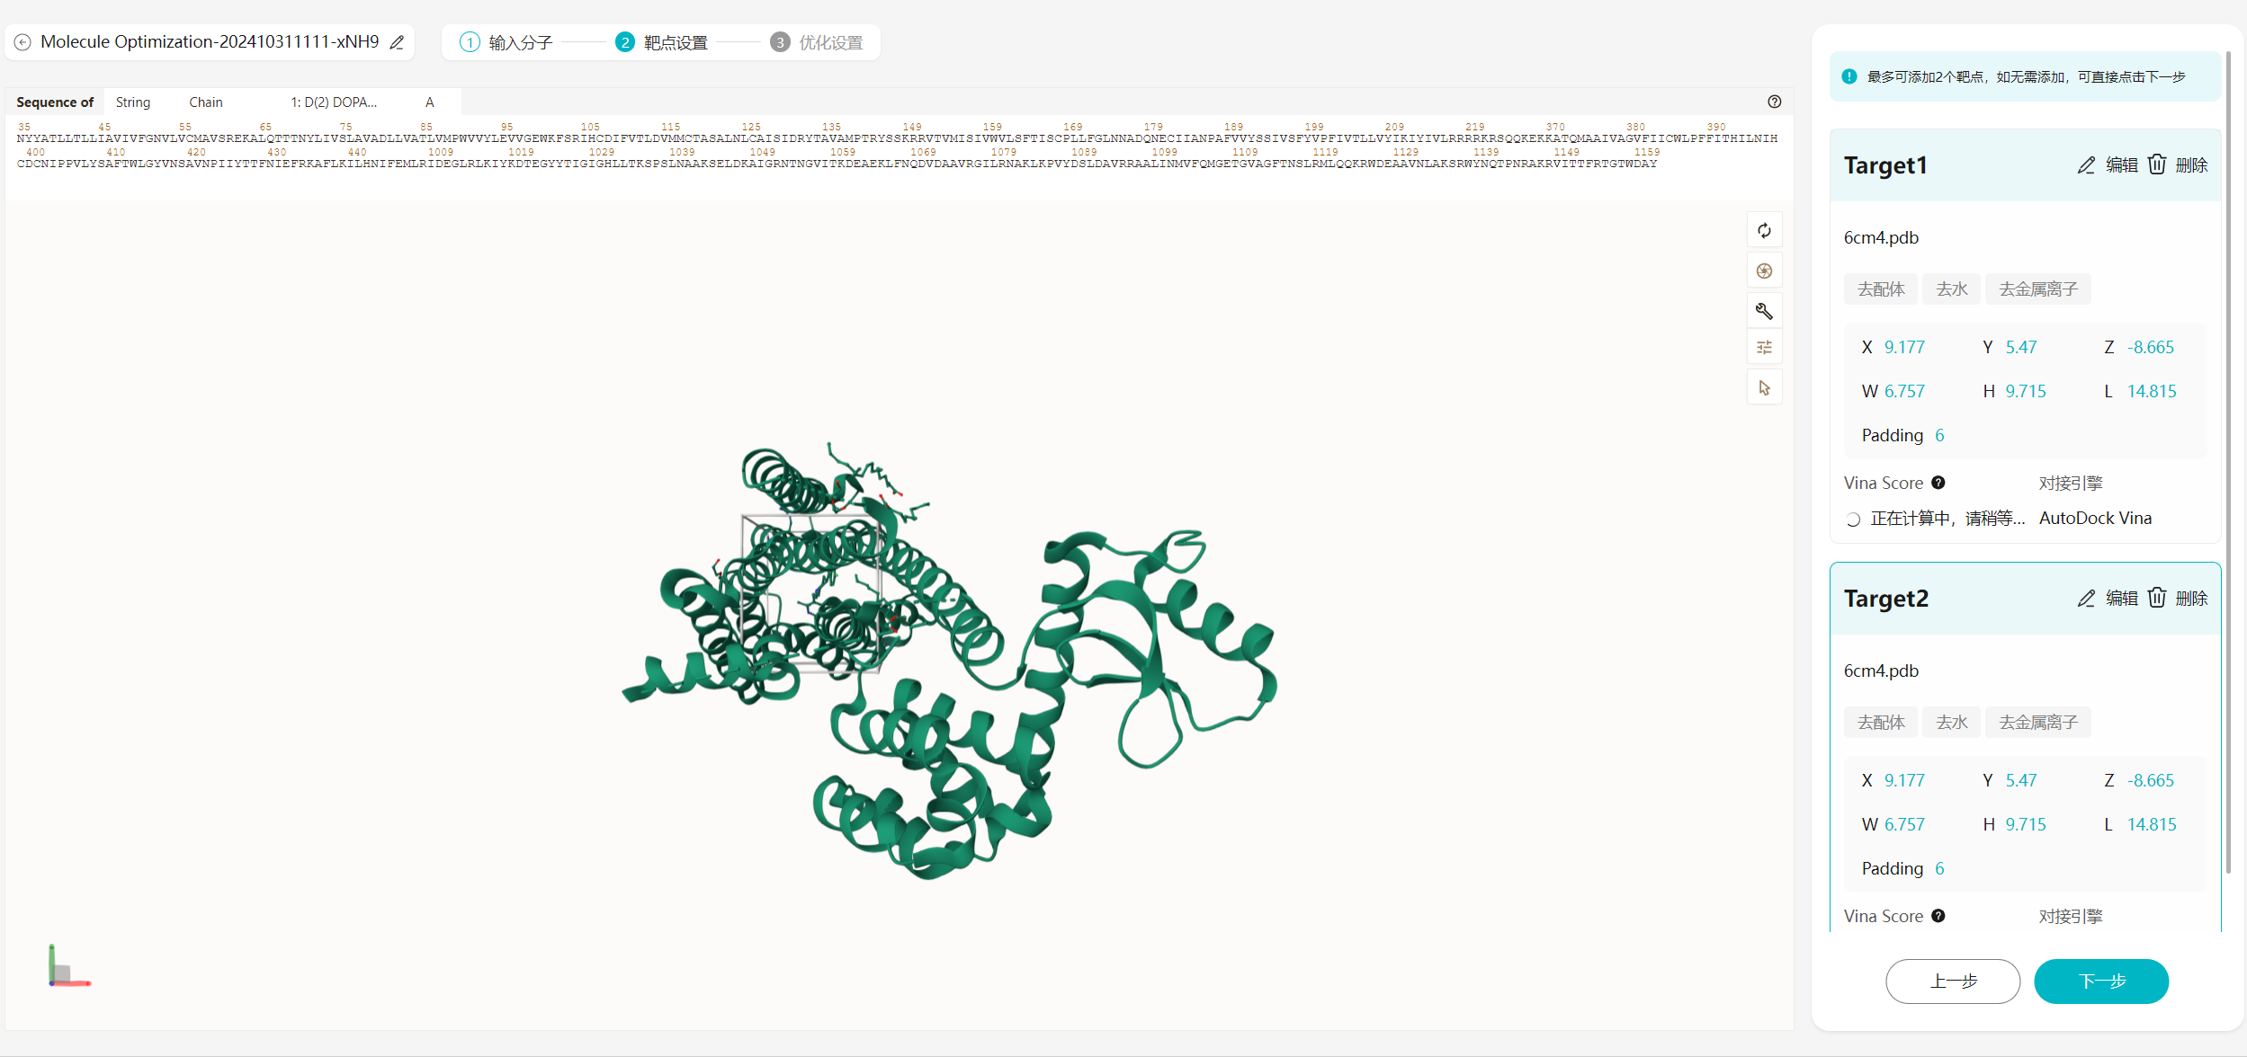Toggle 去金属离子 option for Target1
Image resolution: width=2247 pixels, height=1057 pixels.
pos(2038,289)
